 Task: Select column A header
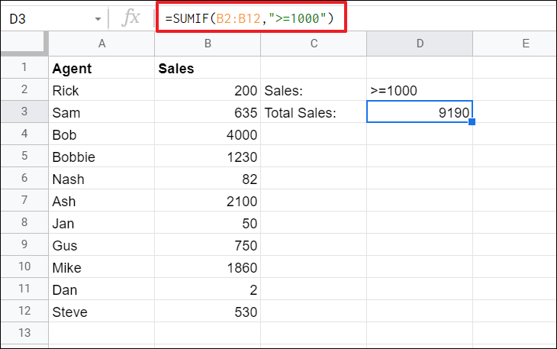point(101,44)
